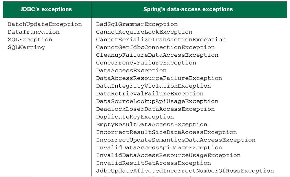
Task: Click the SQLException entry
Action: pyautogui.click(x=30, y=40)
